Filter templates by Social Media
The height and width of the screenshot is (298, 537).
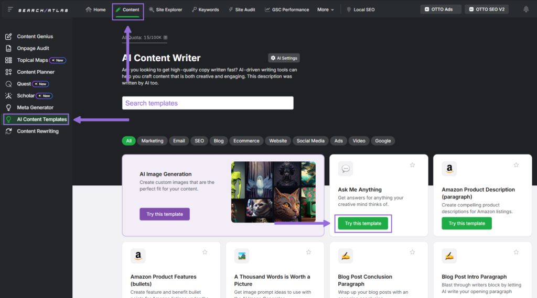(x=310, y=141)
